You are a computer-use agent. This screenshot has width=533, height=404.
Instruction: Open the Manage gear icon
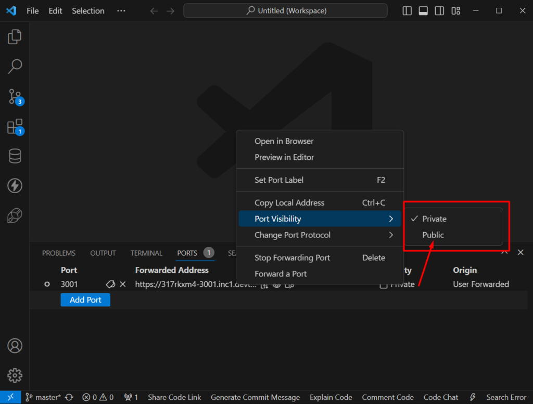pos(15,375)
